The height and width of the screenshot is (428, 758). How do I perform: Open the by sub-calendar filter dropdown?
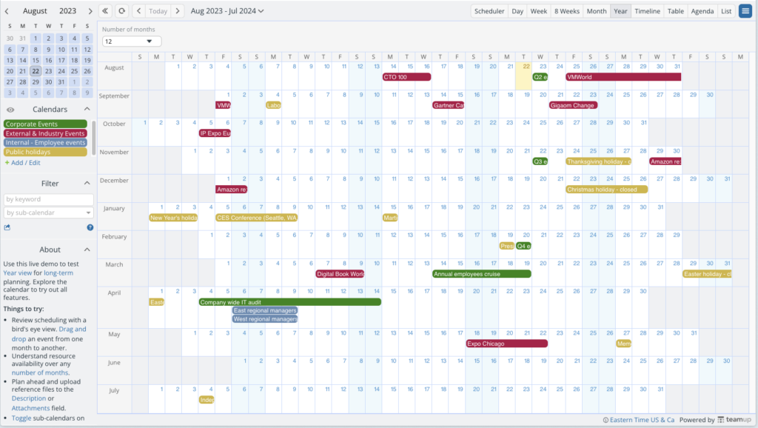(48, 213)
